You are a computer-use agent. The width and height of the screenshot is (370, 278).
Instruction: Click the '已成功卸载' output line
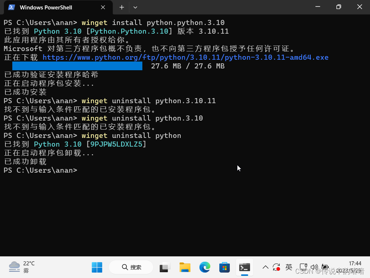(x=25, y=162)
